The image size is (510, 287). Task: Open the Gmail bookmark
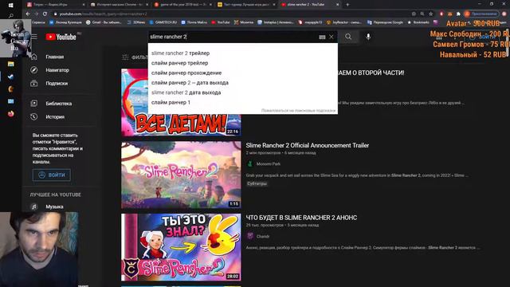104,22
